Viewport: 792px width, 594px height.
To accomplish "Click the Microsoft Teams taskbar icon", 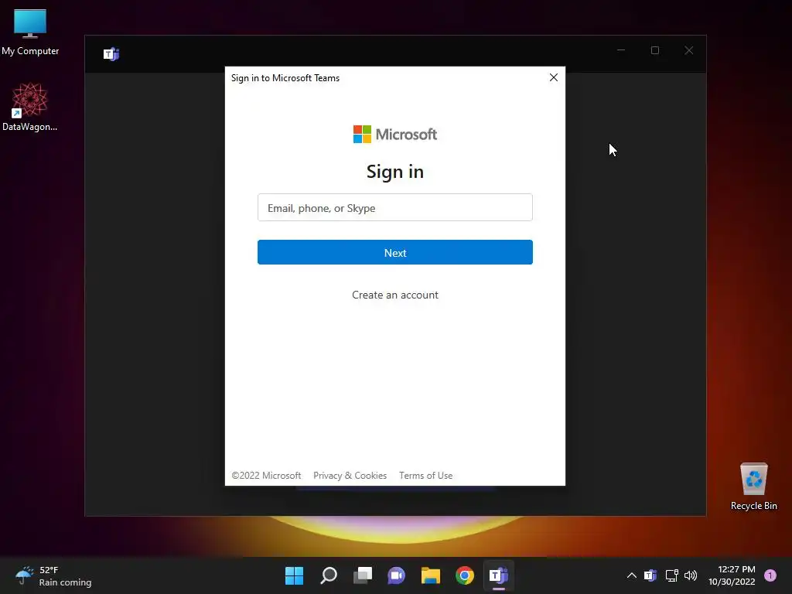I will coord(499,575).
